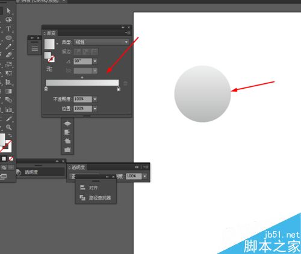This screenshot has height=254, width=301.
Task: Click the delete gradient stop trash icon
Action: [125, 83]
